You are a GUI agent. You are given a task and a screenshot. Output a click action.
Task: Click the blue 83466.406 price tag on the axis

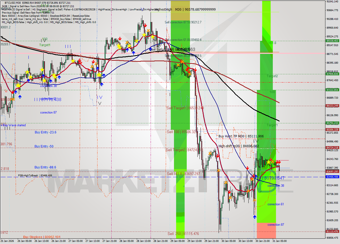[x=332, y=177]
